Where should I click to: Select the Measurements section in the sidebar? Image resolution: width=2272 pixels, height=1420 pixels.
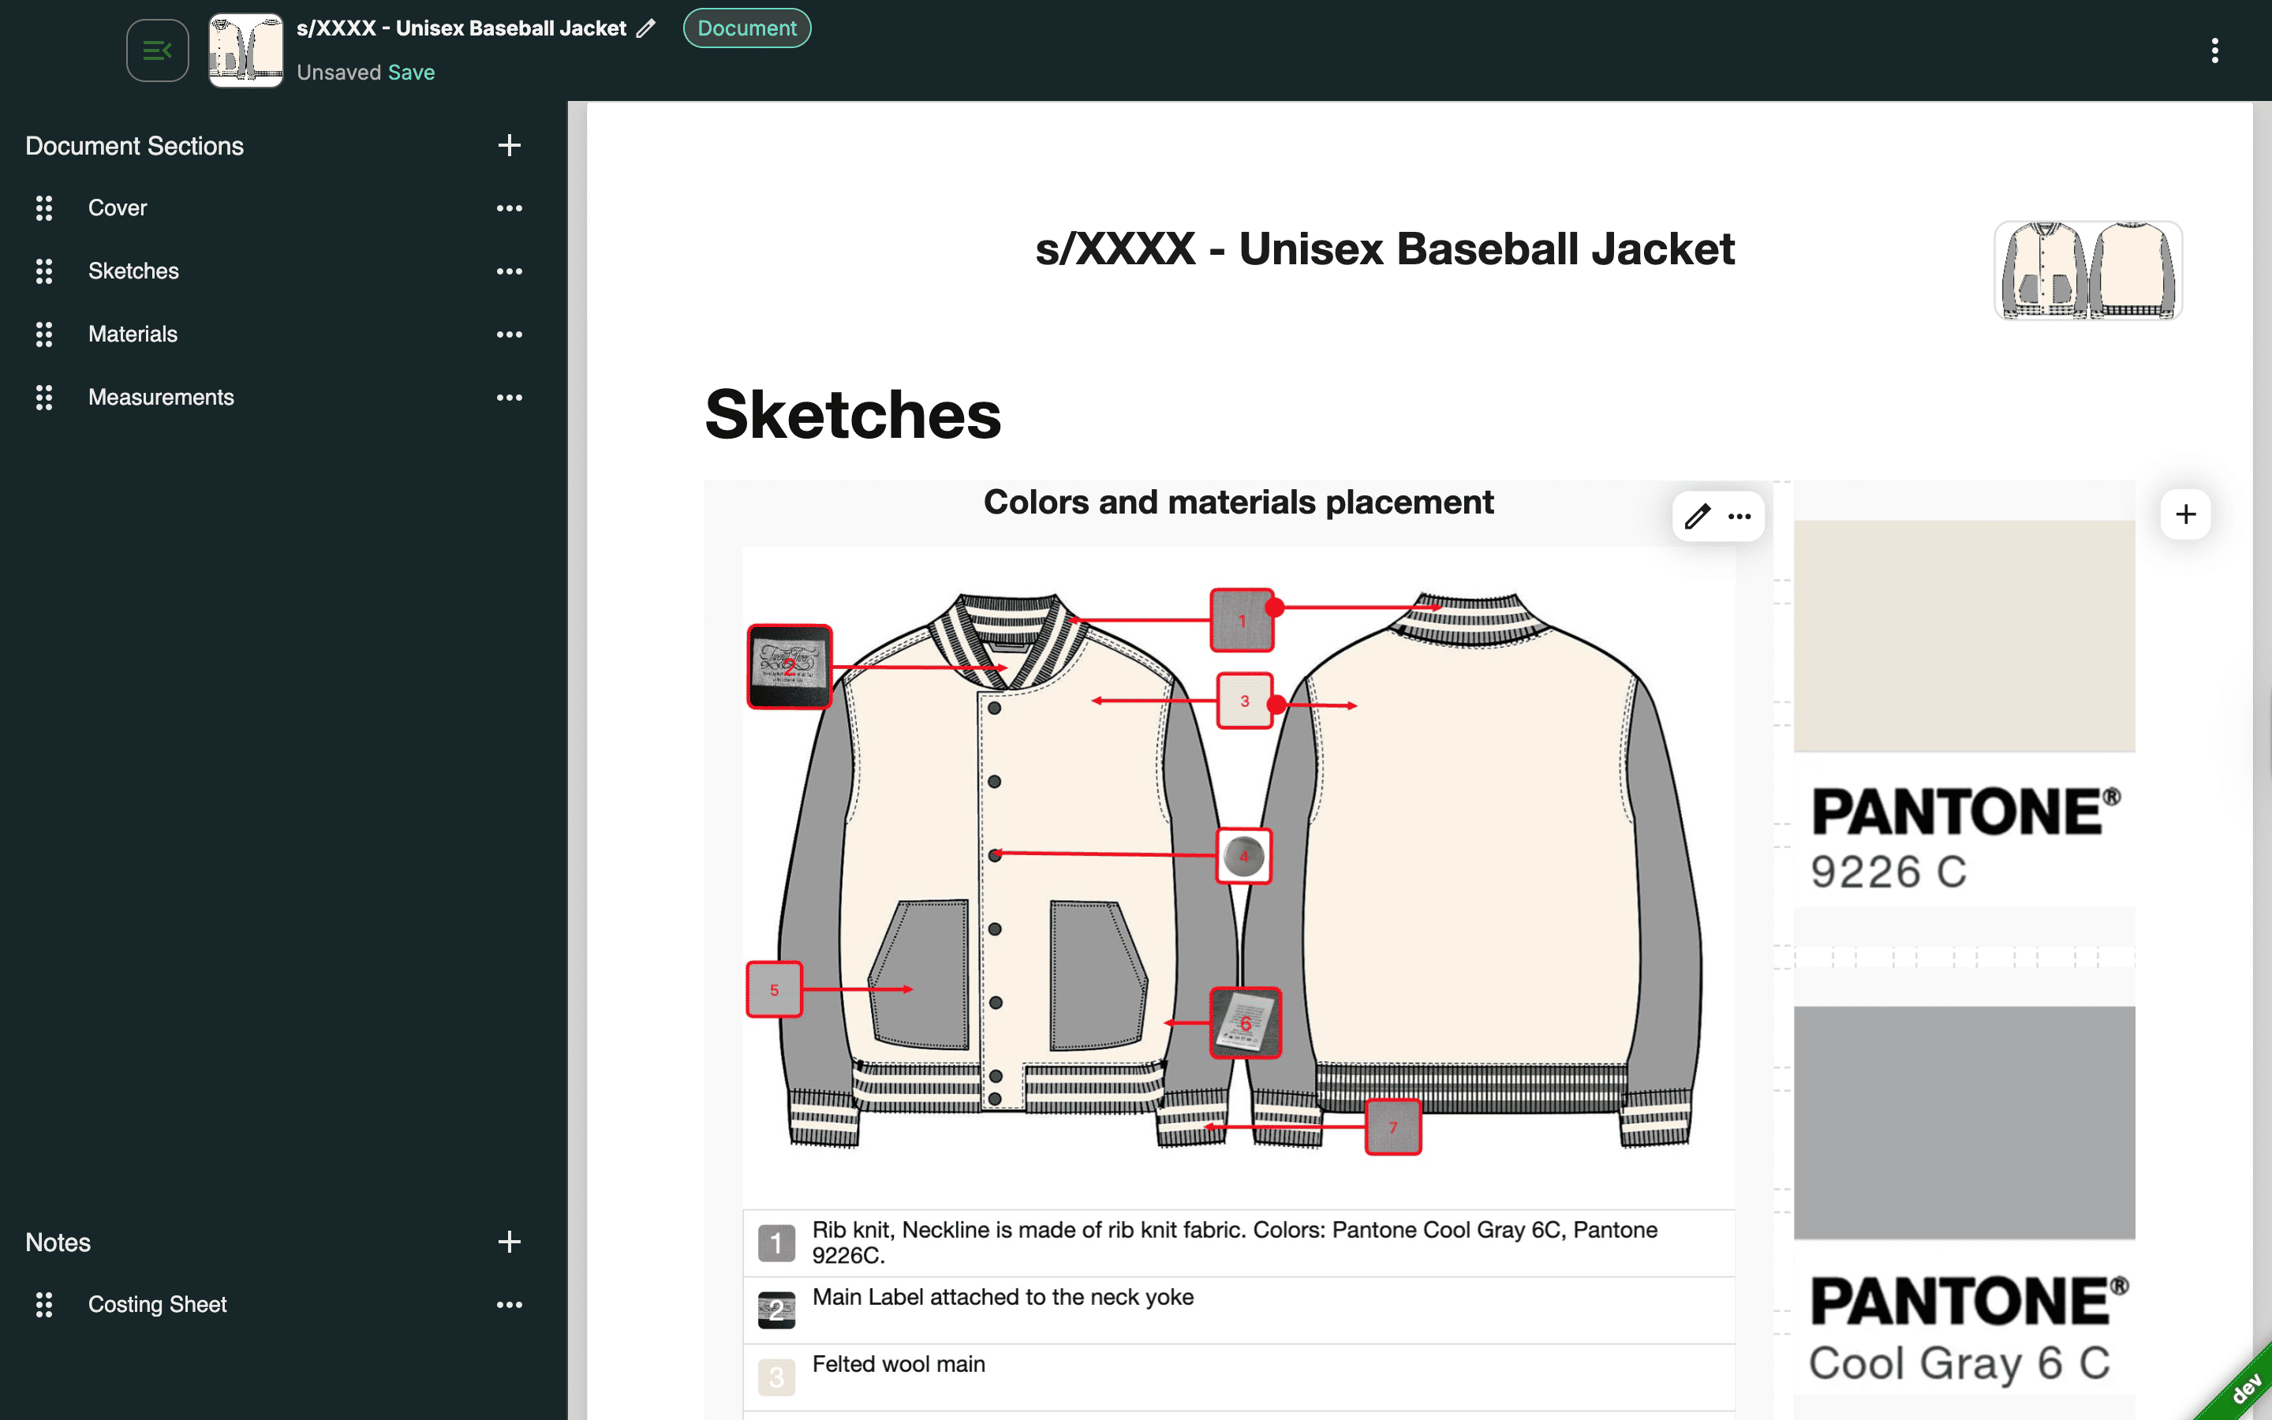tap(161, 398)
